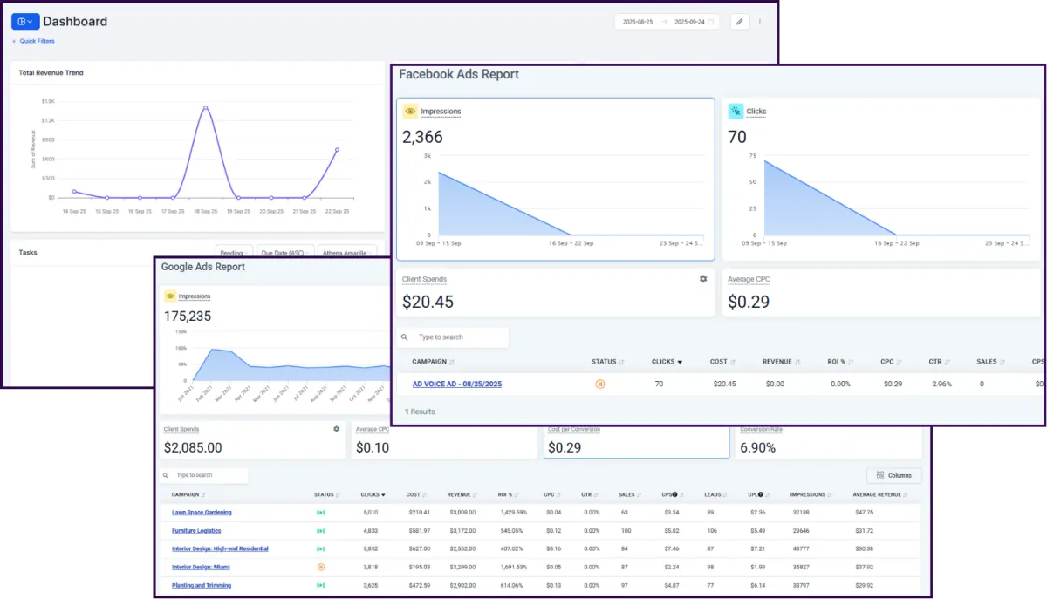The height and width of the screenshot is (599, 1047).
Task: Open the dashboard switcher icon beside Dashboard title
Action: (x=24, y=21)
